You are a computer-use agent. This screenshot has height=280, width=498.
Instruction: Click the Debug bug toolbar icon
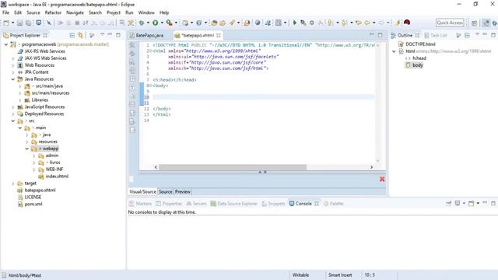pos(142,23)
